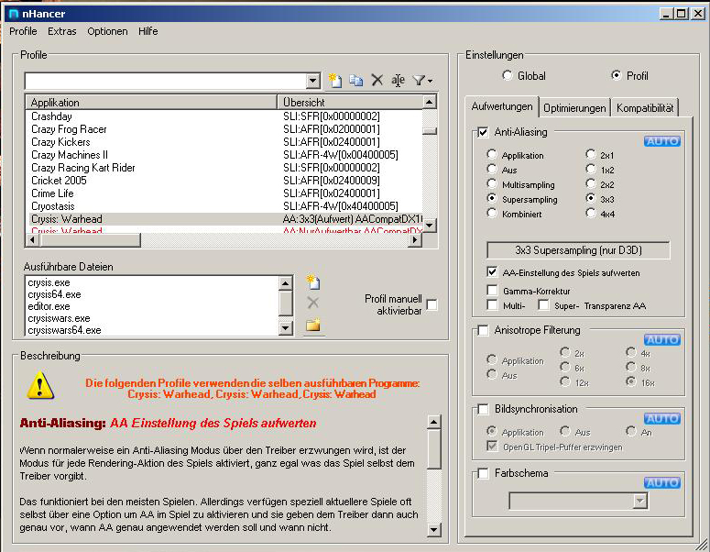710x552 pixels.
Task: Create a new profile with the toolbar icon
Action: (x=335, y=80)
